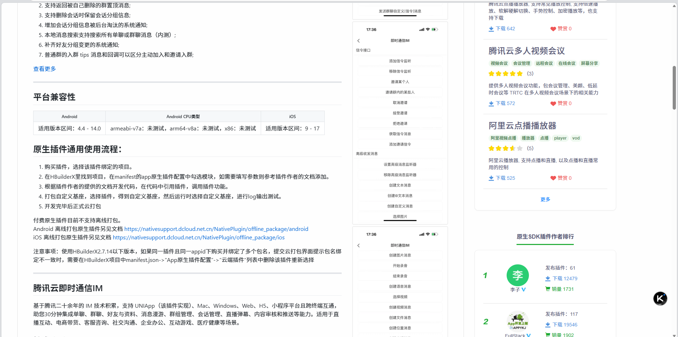
Task: Click the shopping cart icon beside 销量 1731
Action: click(x=548, y=289)
